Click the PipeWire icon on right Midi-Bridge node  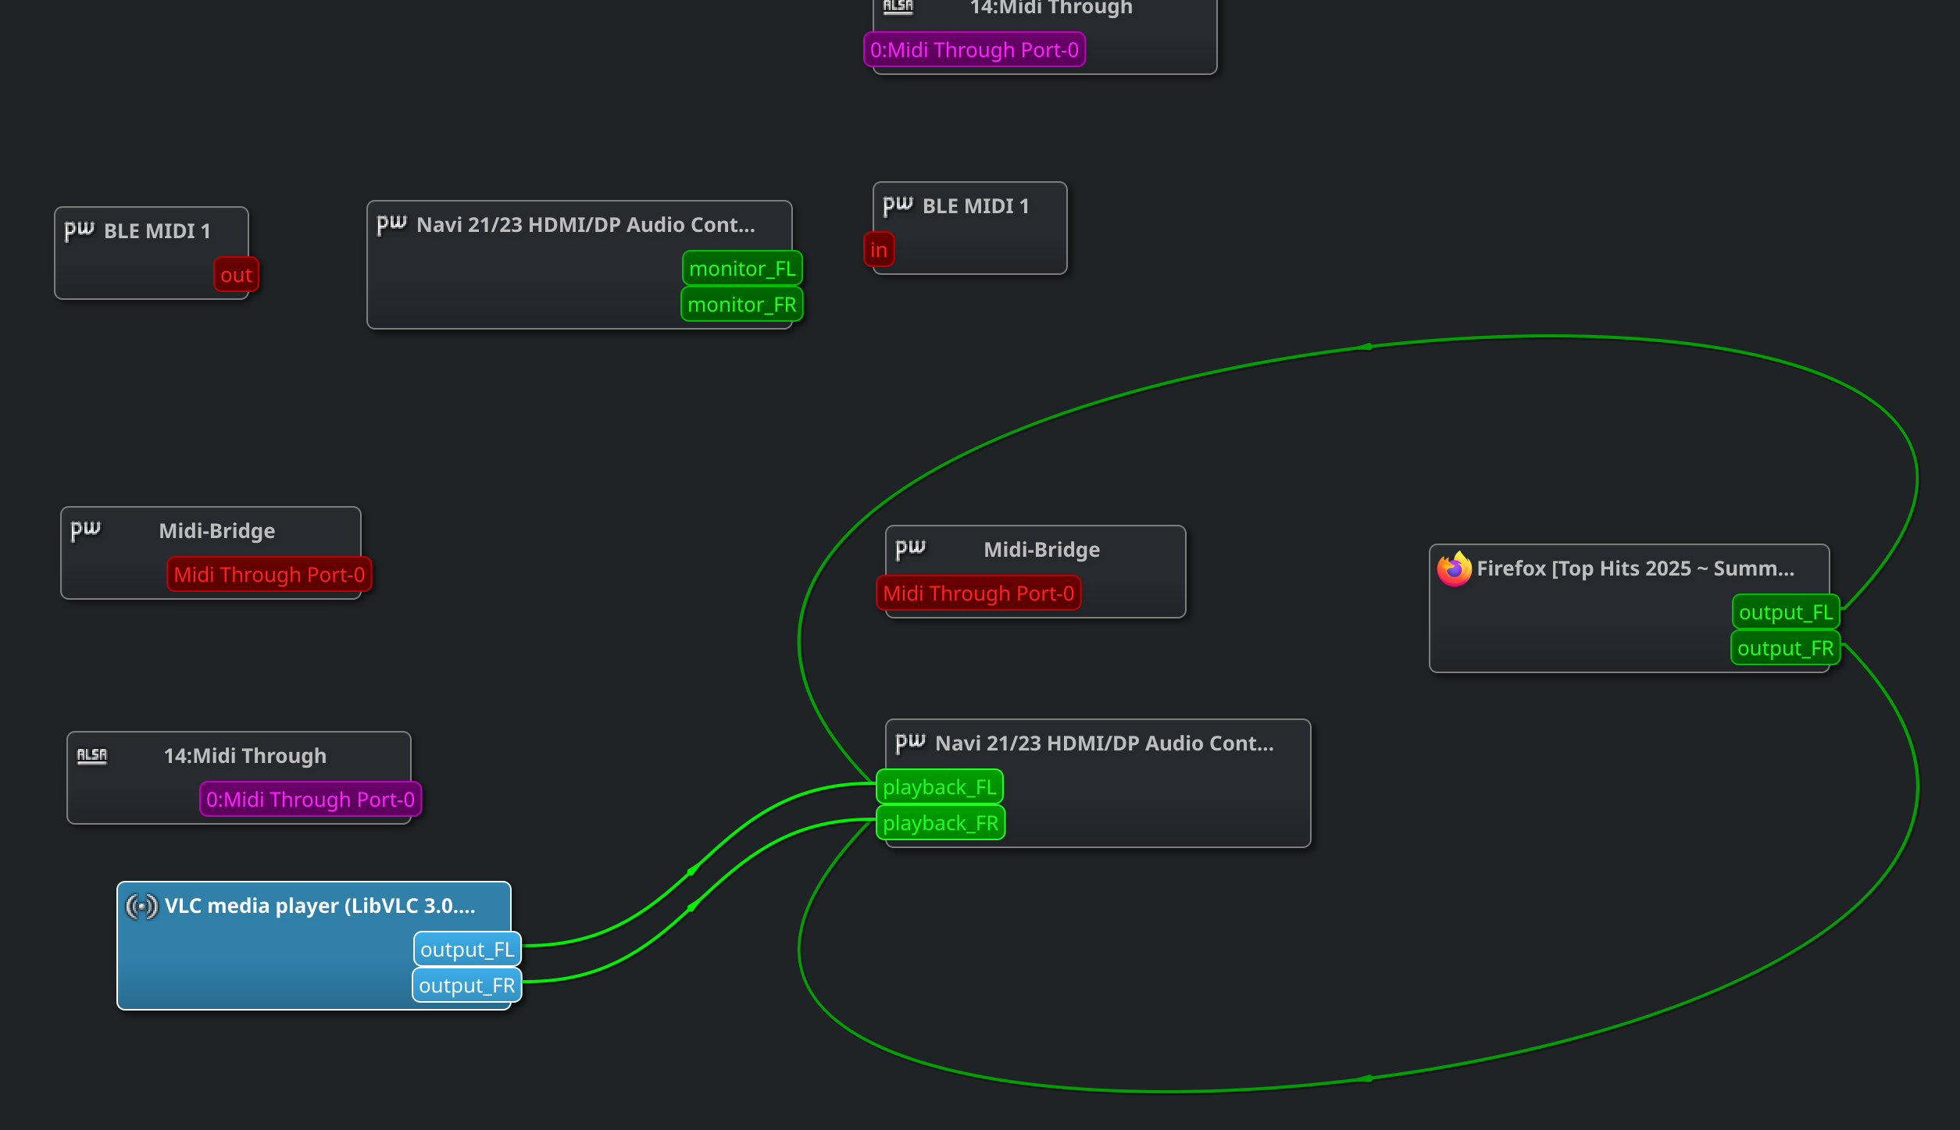[910, 549]
